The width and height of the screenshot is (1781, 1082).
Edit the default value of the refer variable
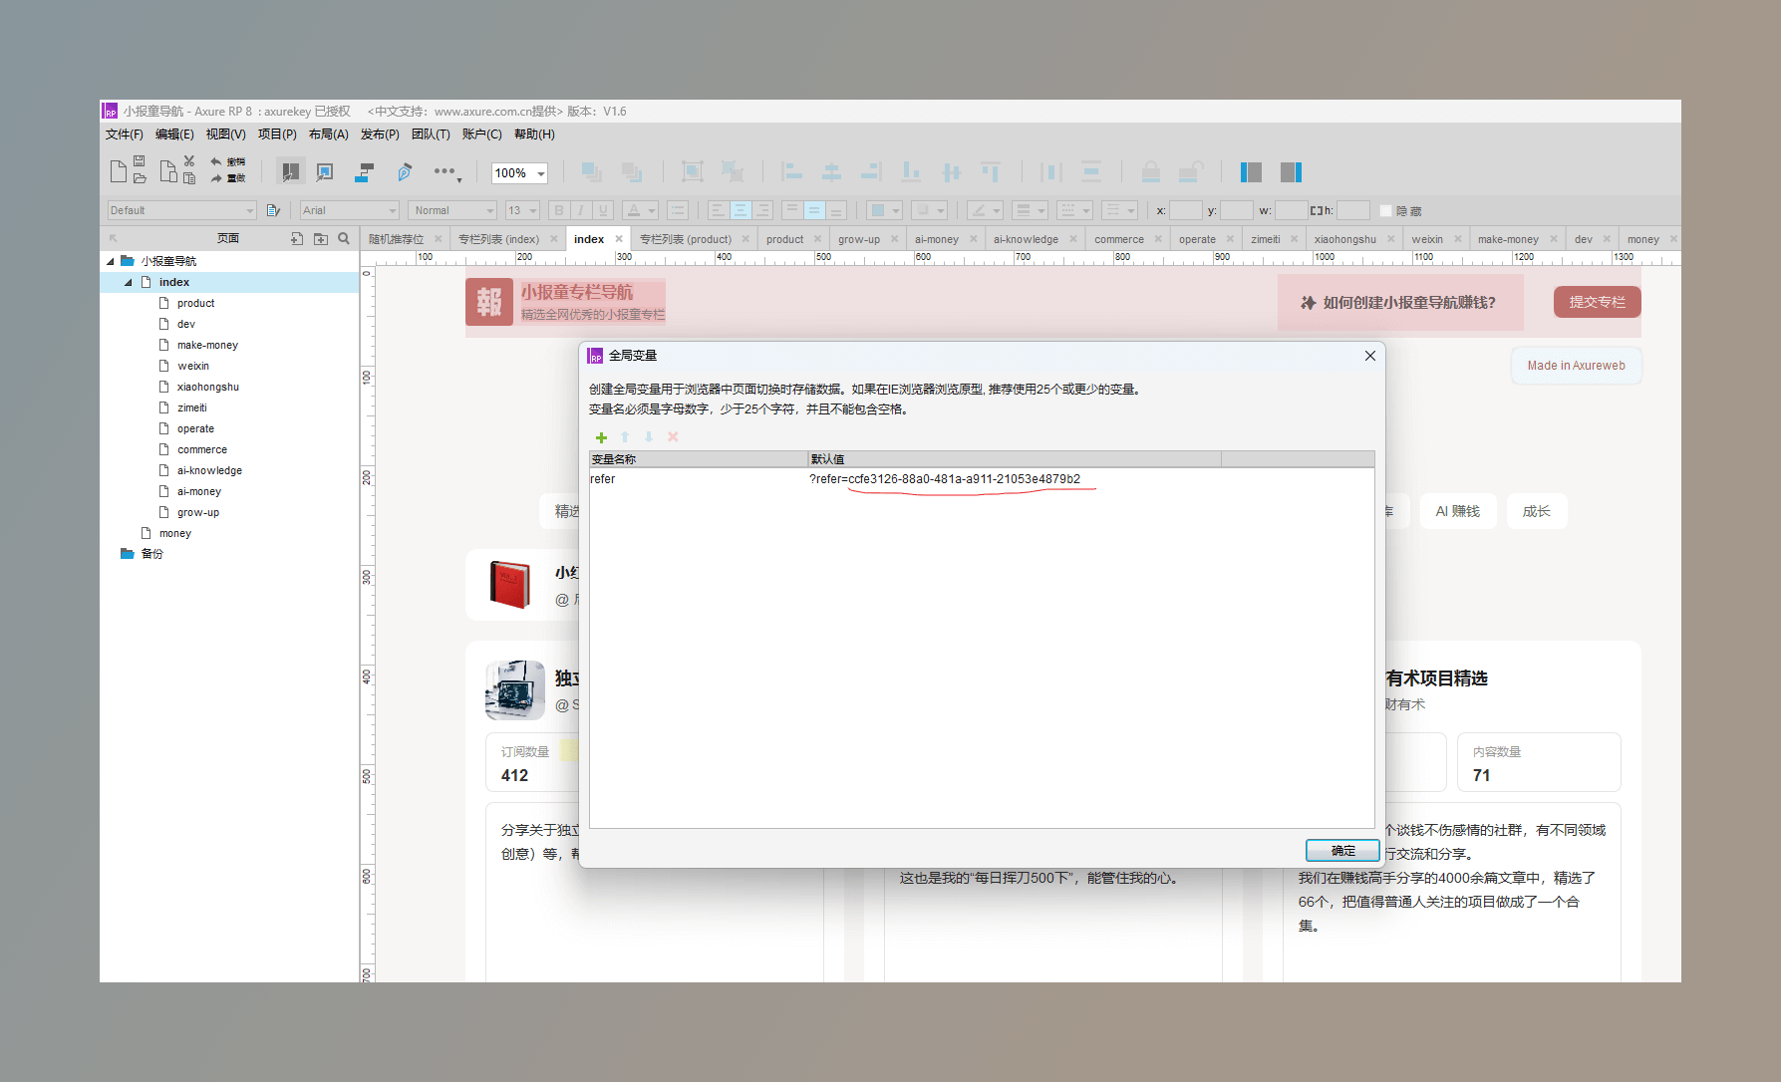pos(1014,479)
